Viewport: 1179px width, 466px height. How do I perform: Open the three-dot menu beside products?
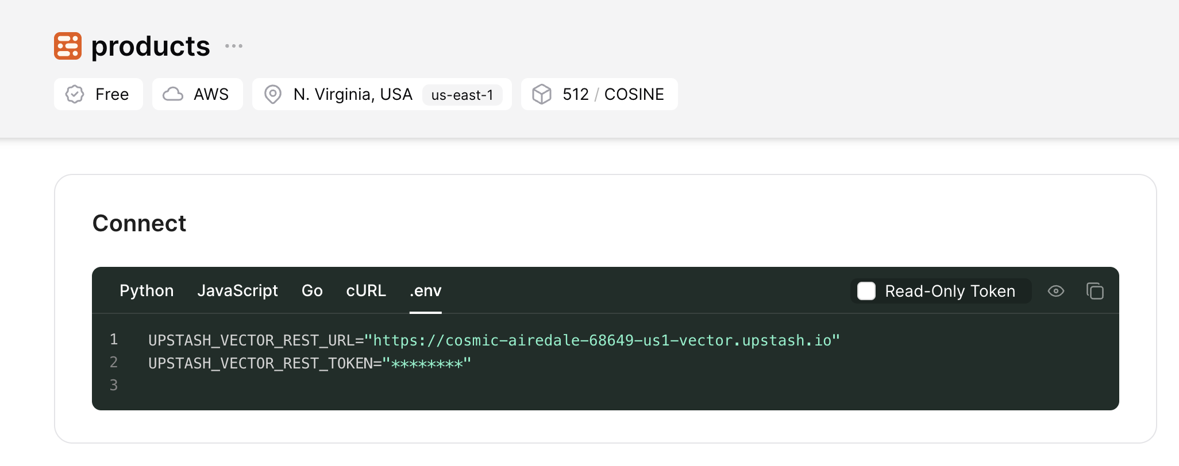(234, 46)
